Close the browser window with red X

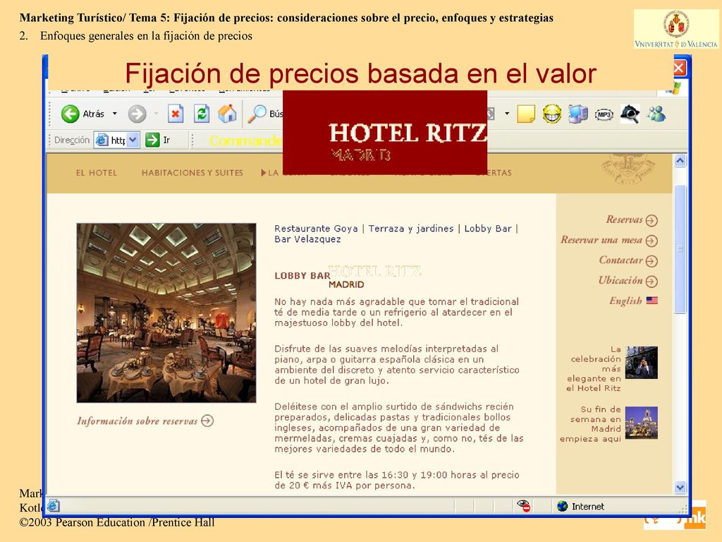coord(679,68)
